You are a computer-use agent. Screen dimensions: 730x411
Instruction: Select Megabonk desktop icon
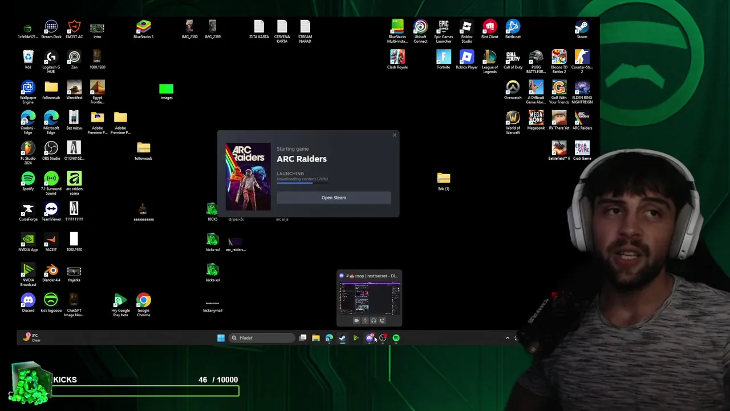[536, 120]
